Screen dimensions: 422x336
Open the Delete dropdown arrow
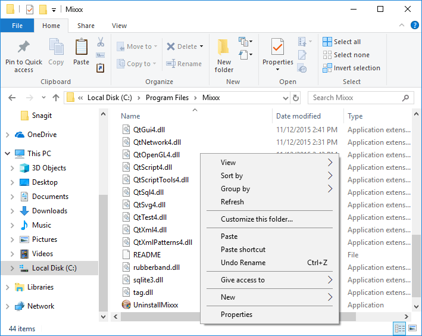(201, 46)
